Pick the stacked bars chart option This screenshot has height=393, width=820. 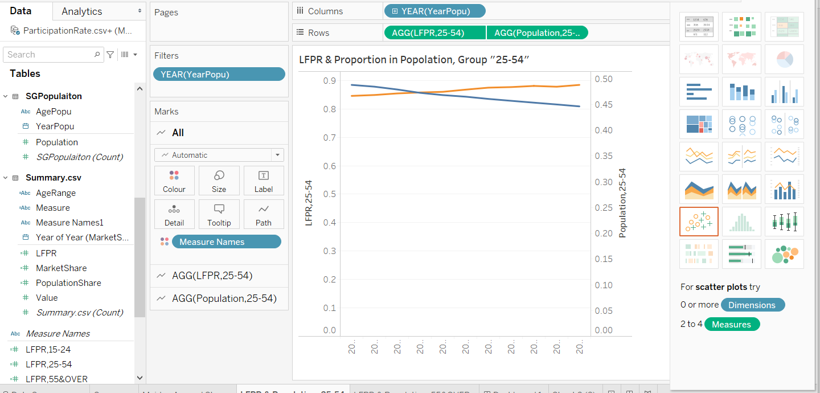(741, 91)
